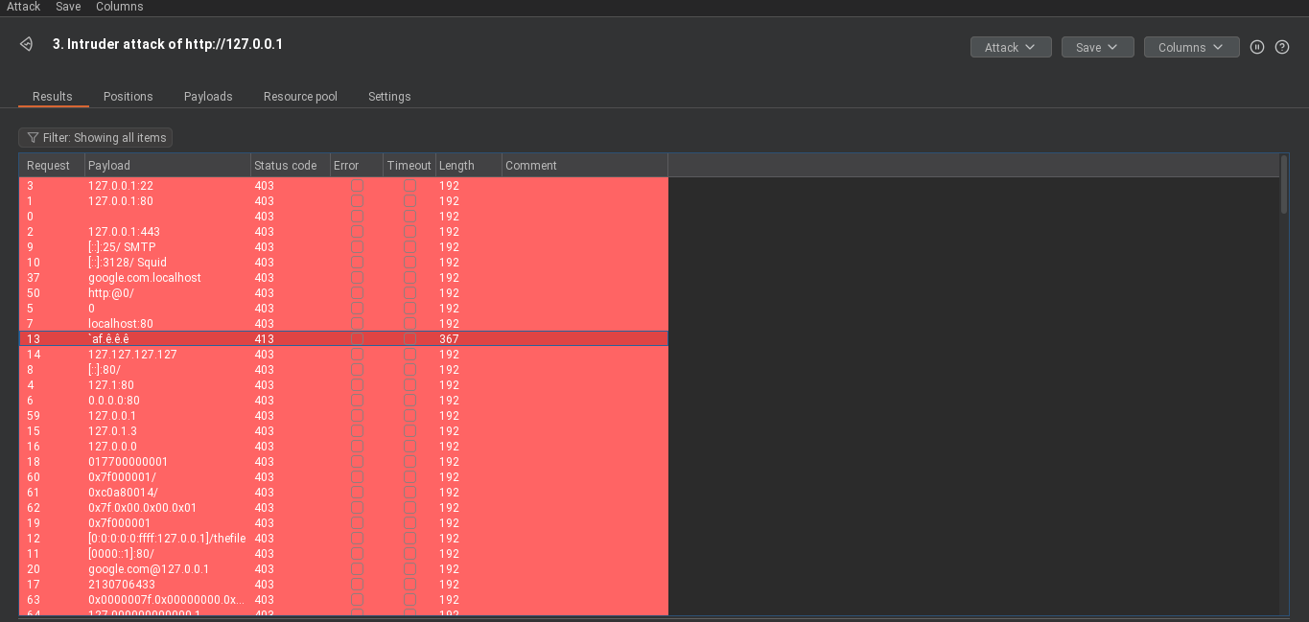
Task: Switch to the Settings tab
Action: coord(389,97)
